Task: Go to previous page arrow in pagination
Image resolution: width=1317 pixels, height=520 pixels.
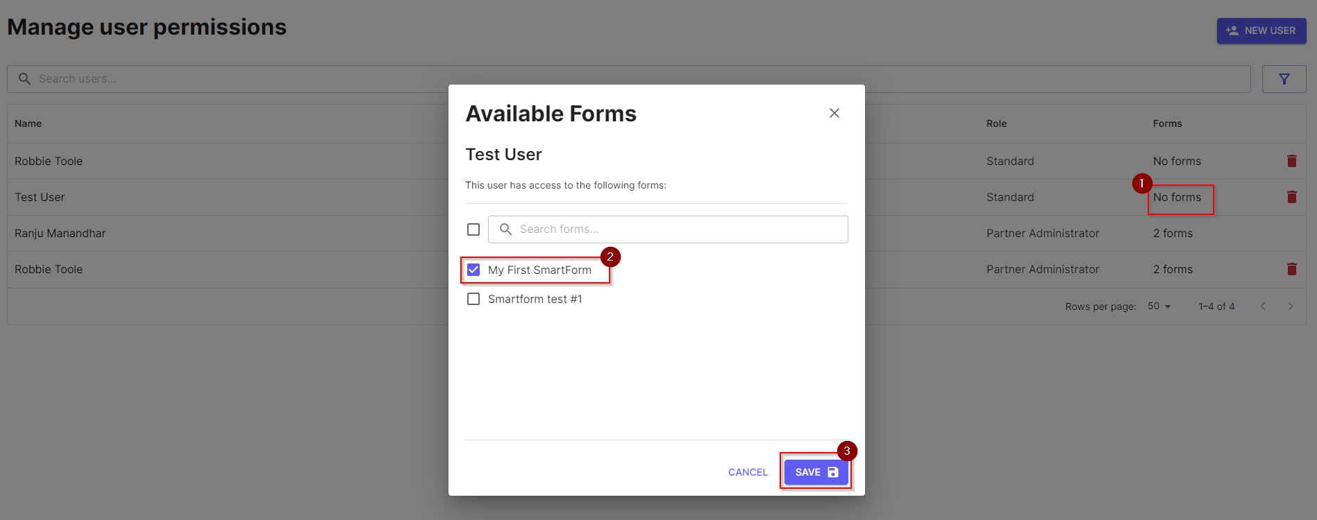Action: click(x=1263, y=306)
